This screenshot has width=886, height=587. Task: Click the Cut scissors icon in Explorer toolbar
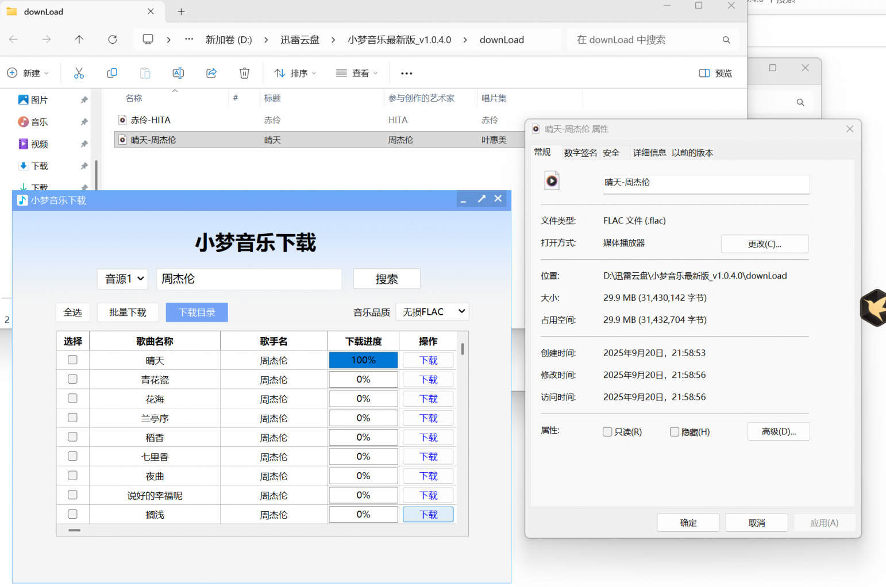tap(79, 73)
